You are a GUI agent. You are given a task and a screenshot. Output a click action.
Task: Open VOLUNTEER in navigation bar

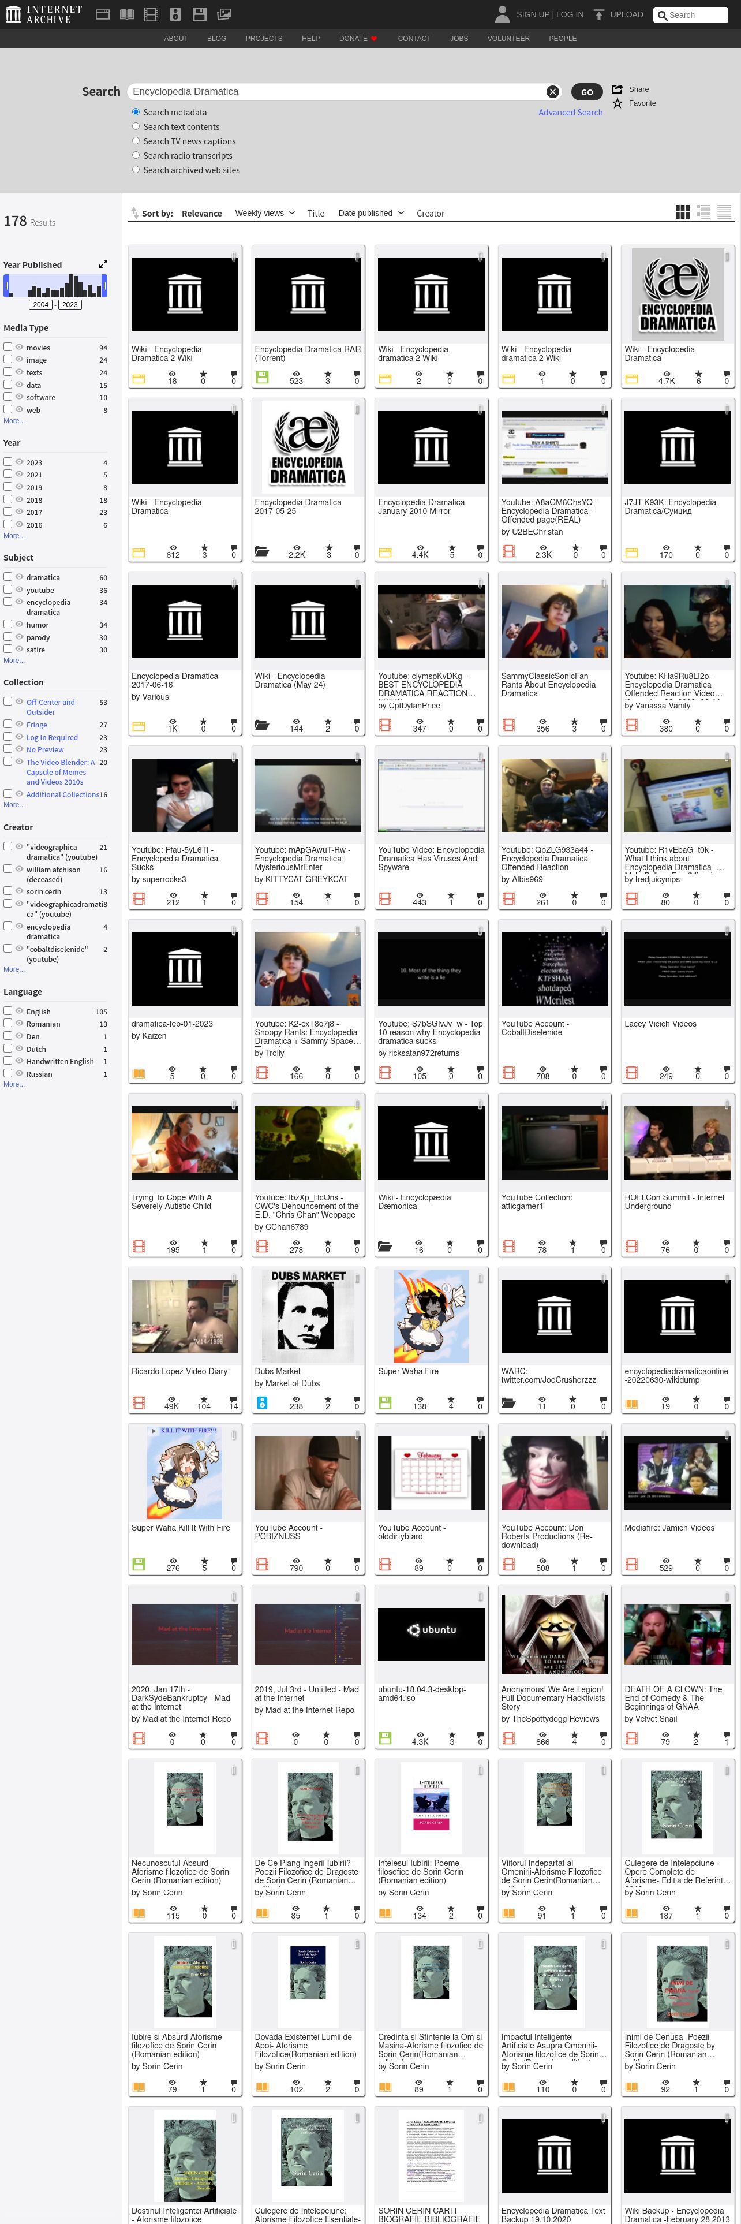pos(508,39)
